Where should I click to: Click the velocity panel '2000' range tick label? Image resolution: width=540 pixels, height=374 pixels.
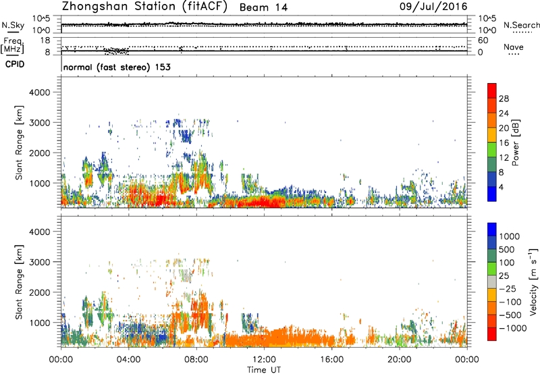(39, 292)
